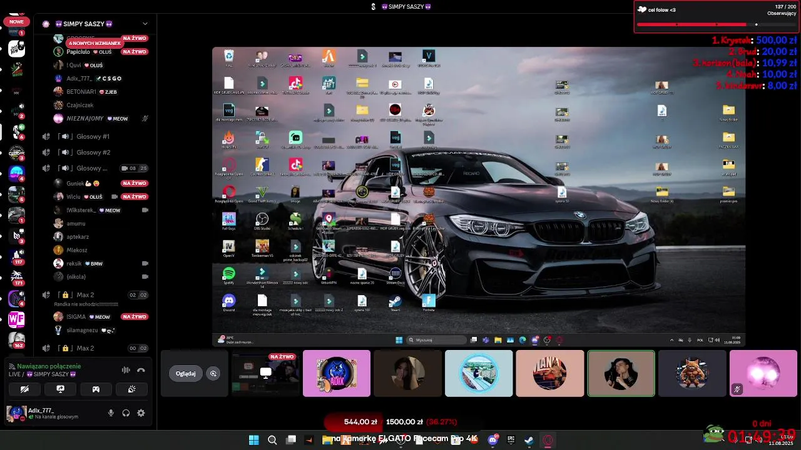Open the Discord icon on the bottom taskbar
Viewport: 801px width, 450px height.
click(x=492, y=440)
